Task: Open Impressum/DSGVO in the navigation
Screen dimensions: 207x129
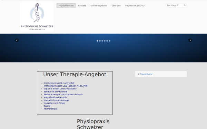Action: point(135,6)
